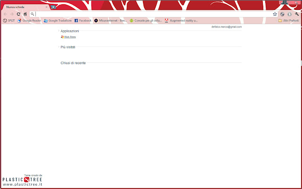
Task: Click the Web Store icon
Action: 62,37
